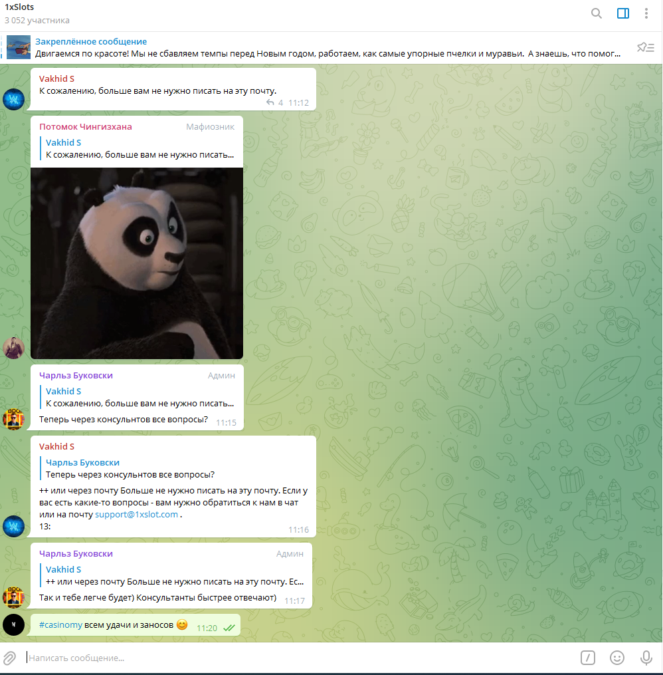Open quoted Vakhid S reply in 11:17 message
Screen dimensions: 663x675
pos(172,575)
